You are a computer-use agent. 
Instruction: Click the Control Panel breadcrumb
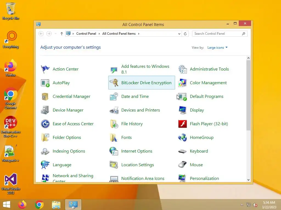pos(86,34)
